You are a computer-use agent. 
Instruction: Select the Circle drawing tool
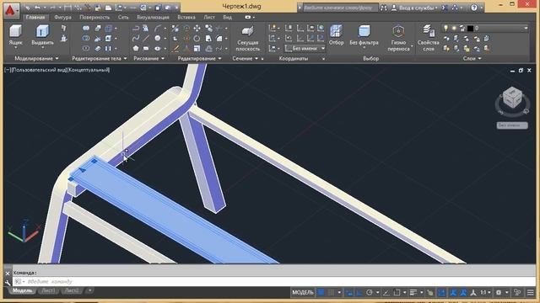pyautogui.click(x=158, y=39)
